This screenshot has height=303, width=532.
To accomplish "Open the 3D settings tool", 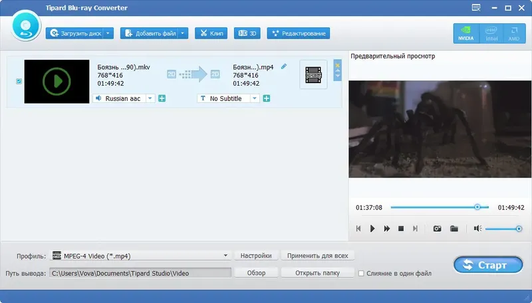I will pos(247,33).
